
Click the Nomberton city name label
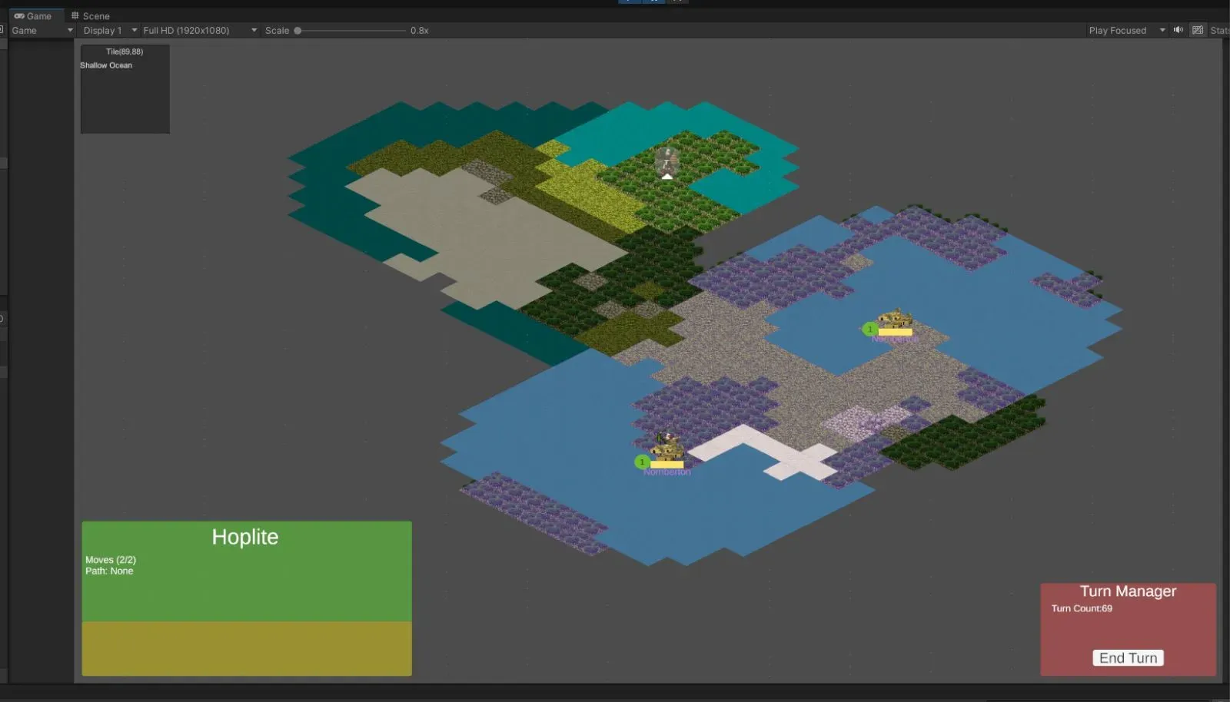click(667, 472)
